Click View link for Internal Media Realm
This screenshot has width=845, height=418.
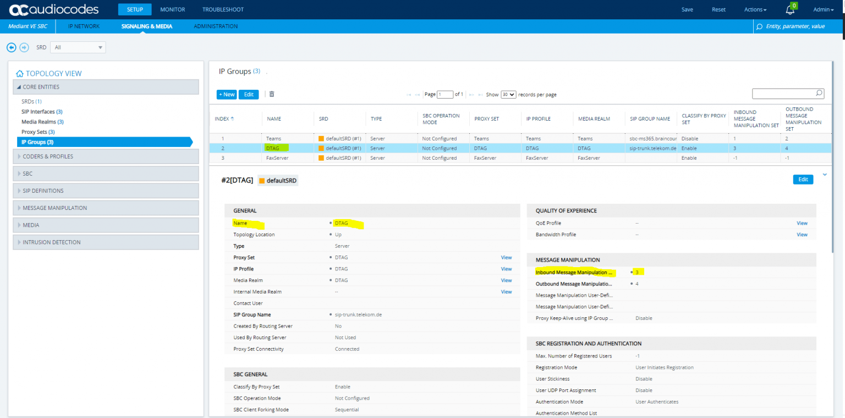(506, 292)
